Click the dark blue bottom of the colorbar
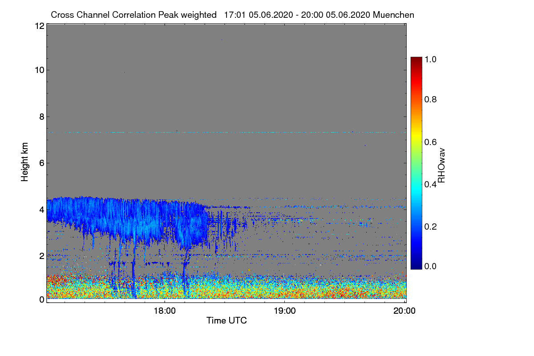 pyautogui.click(x=416, y=265)
